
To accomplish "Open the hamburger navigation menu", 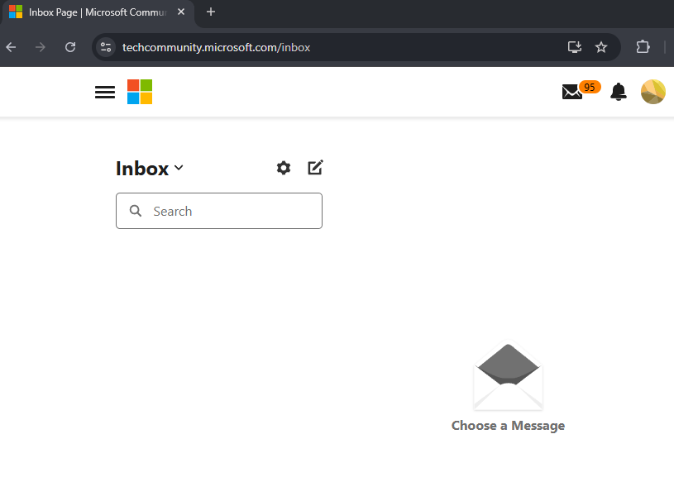I will click(105, 92).
